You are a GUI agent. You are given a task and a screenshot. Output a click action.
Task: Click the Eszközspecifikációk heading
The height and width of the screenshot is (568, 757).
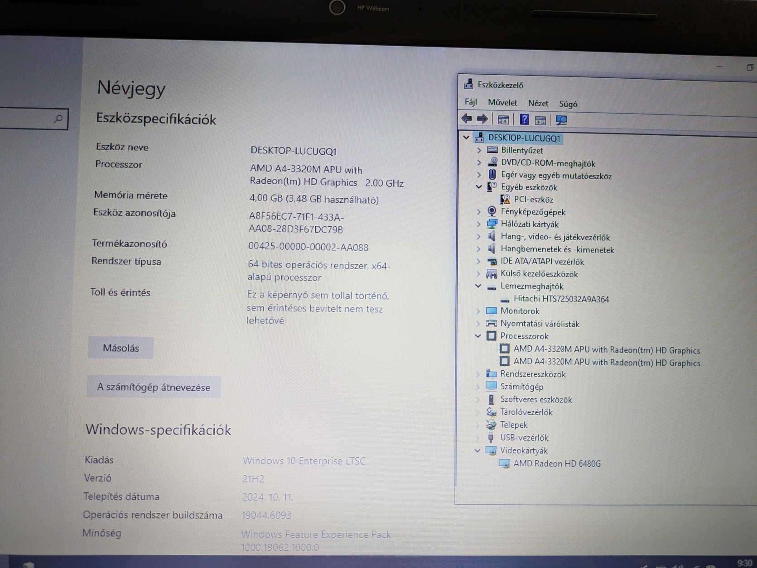point(156,119)
